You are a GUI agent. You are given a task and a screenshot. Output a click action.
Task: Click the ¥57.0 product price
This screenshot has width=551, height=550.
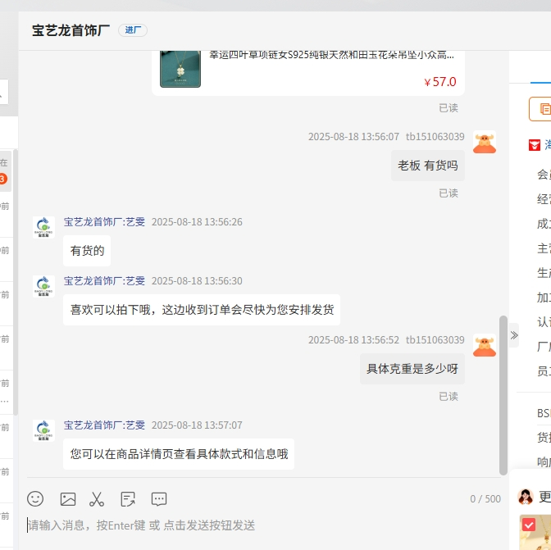pos(439,82)
